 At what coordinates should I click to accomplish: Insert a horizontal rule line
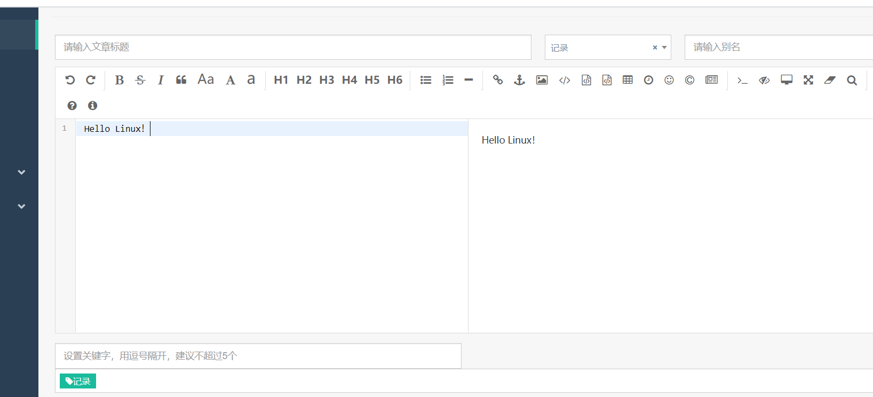tap(469, 80)
